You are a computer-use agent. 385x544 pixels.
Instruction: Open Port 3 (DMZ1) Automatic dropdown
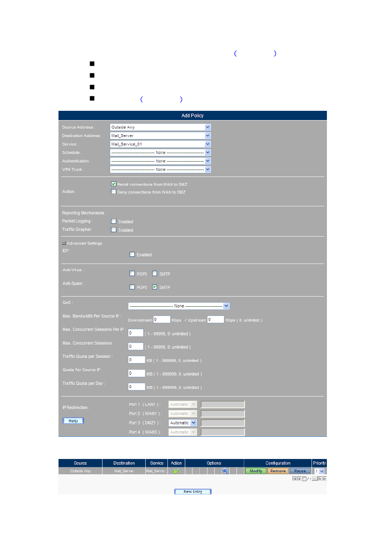[x=183, y=423]
